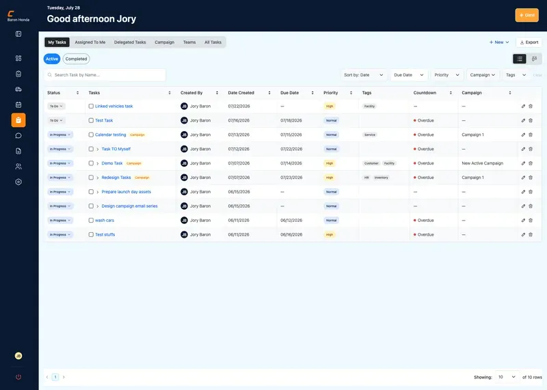Open the dashboard grid icon in sidebar
This screenshot has height=390, width=547.
point(18,58)
